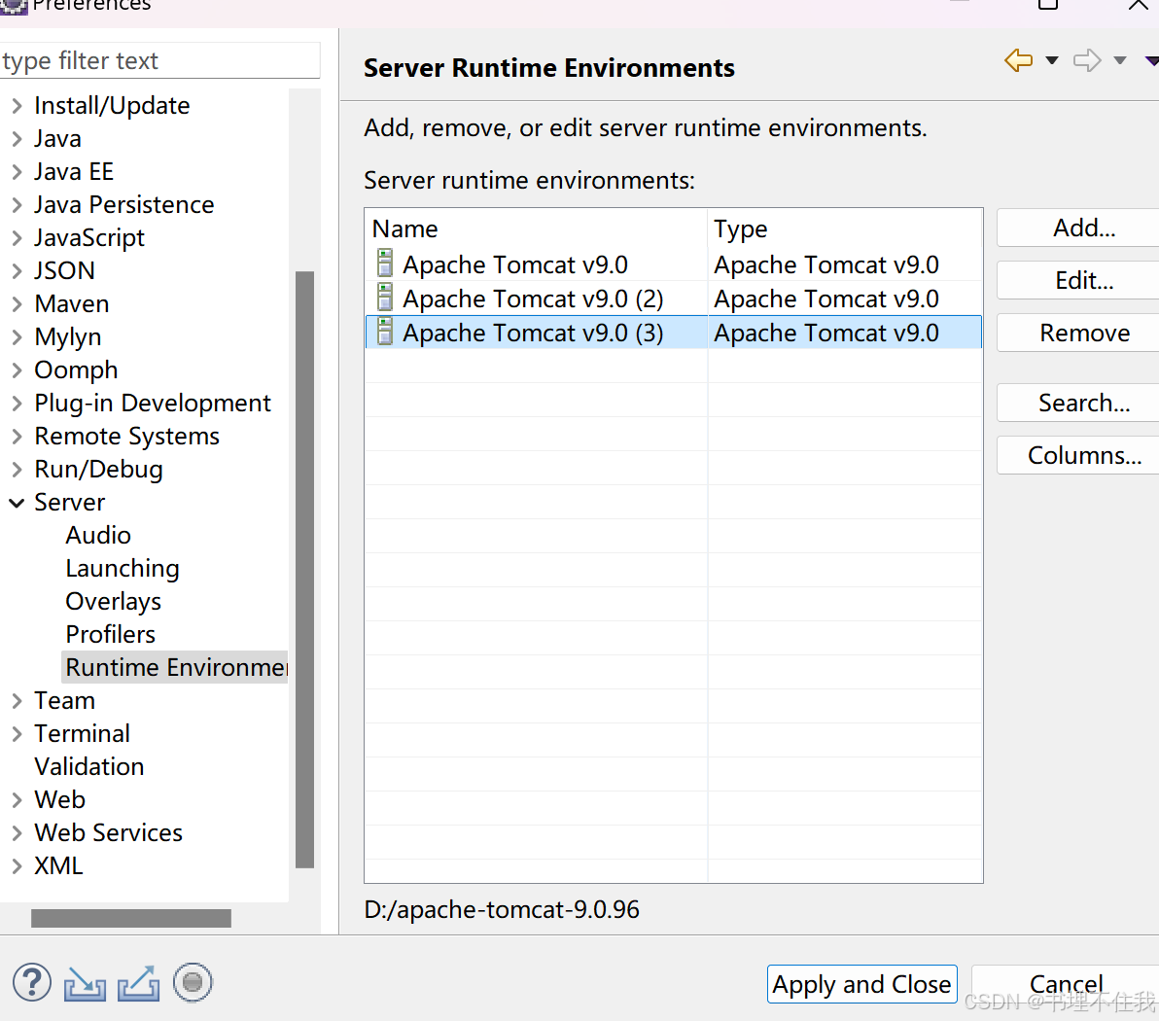Select Remote Systems in the tree

point(127,437)
